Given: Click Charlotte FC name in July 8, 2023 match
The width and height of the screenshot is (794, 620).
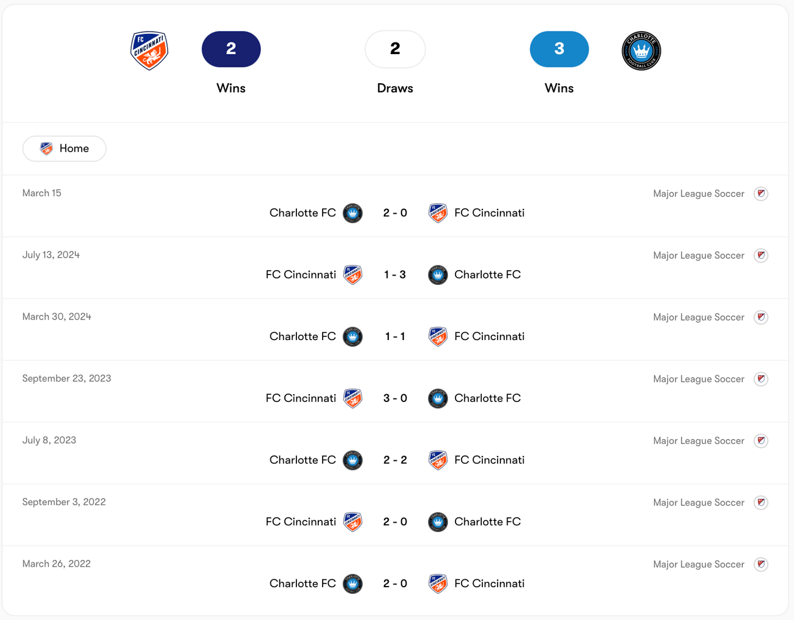Looking at the screenshot, I should [x=303, y=460].
